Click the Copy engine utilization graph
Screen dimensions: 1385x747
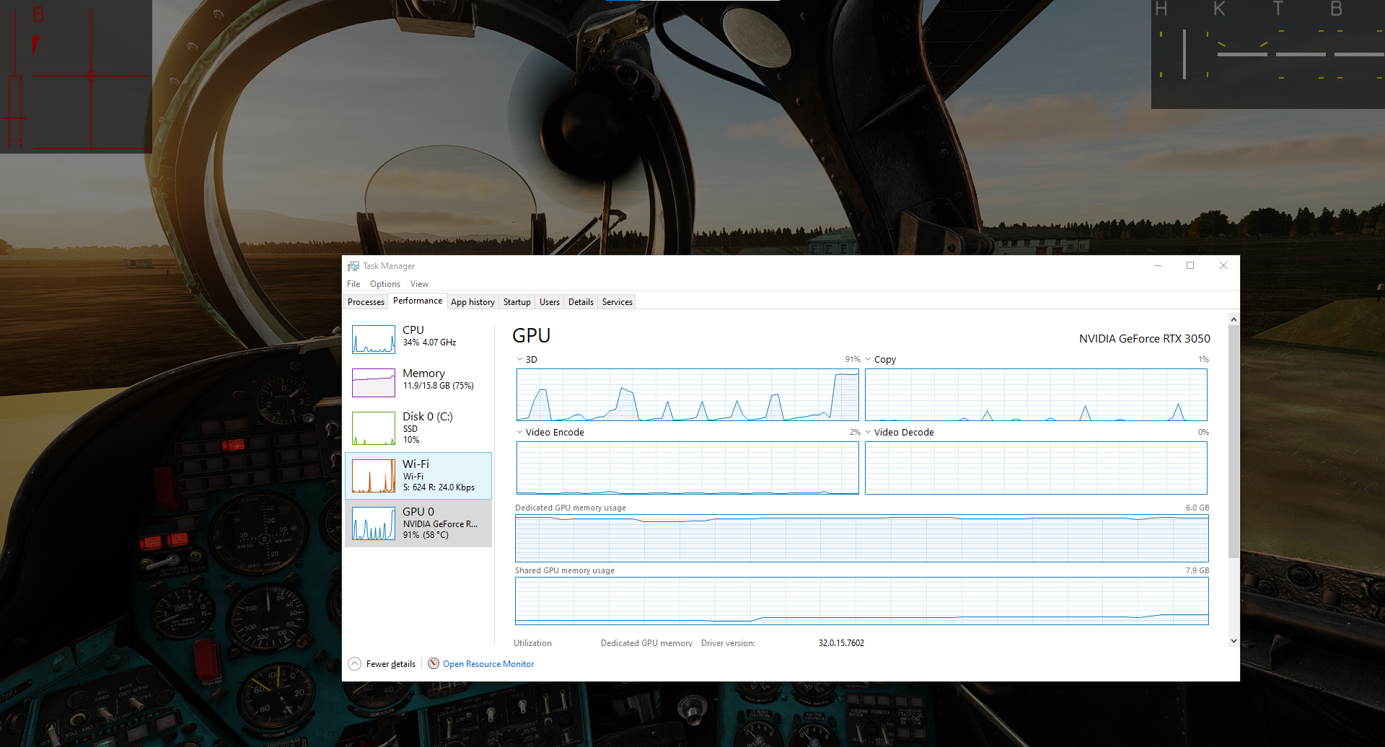click(1036, 394)
